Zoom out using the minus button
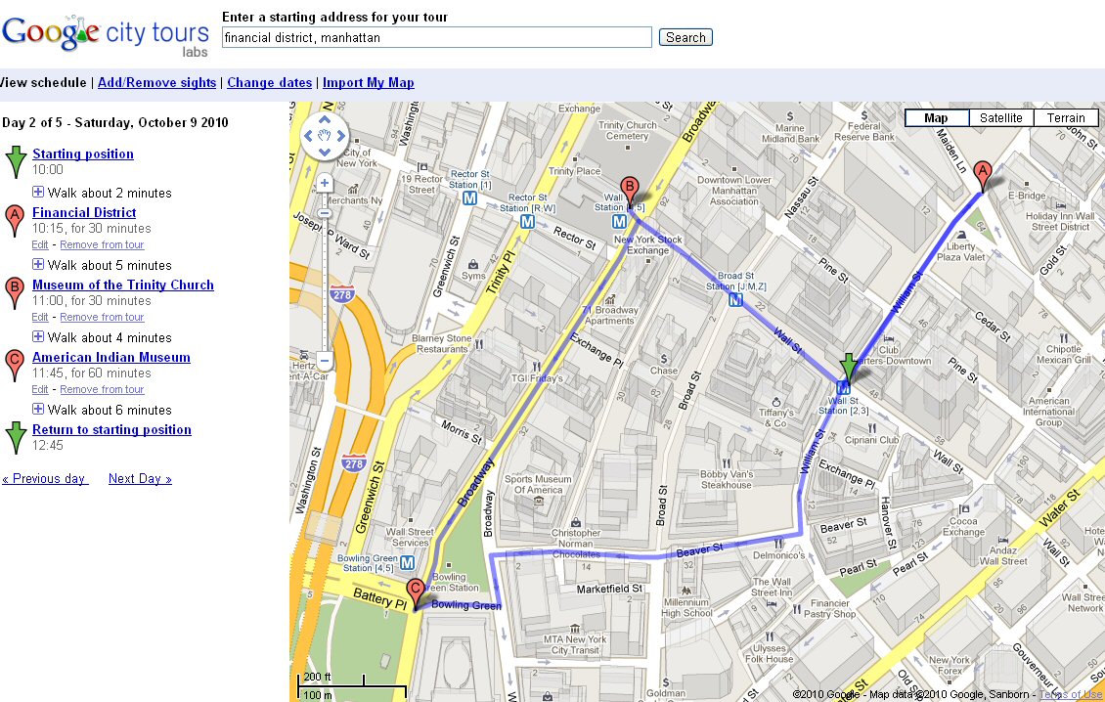 (x=324, y=361)
